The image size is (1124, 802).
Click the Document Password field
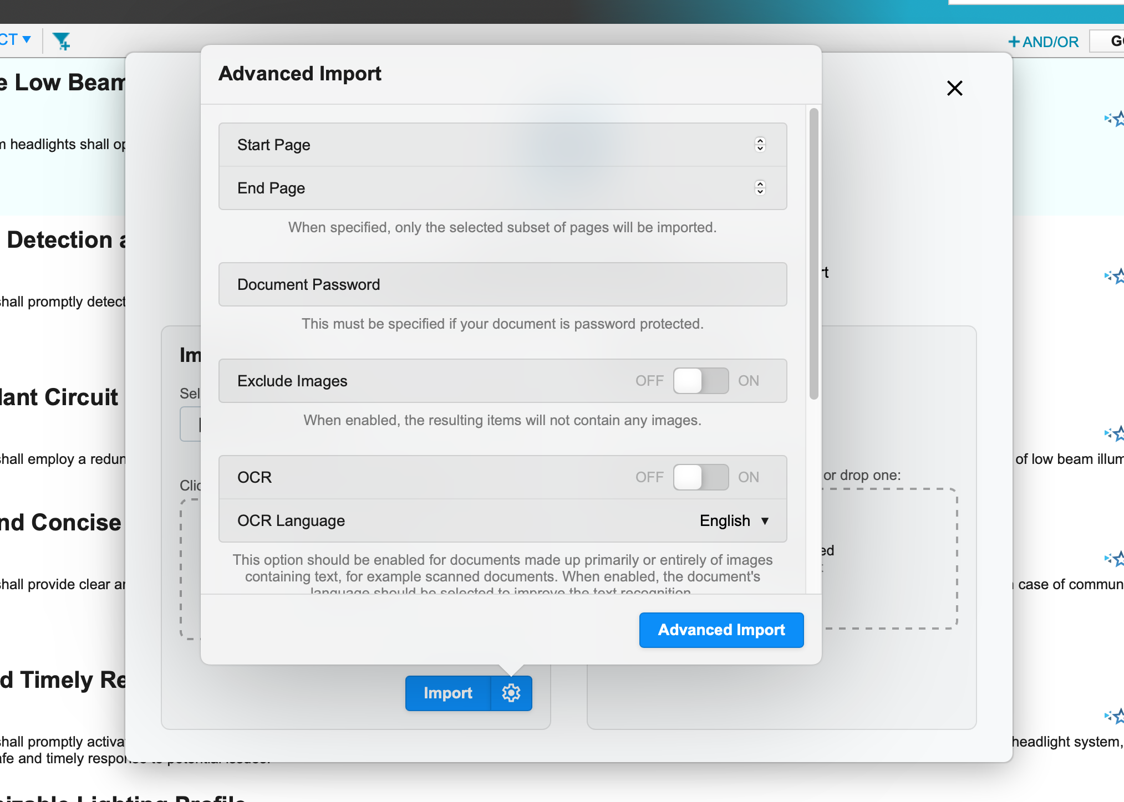coord(502,284)
